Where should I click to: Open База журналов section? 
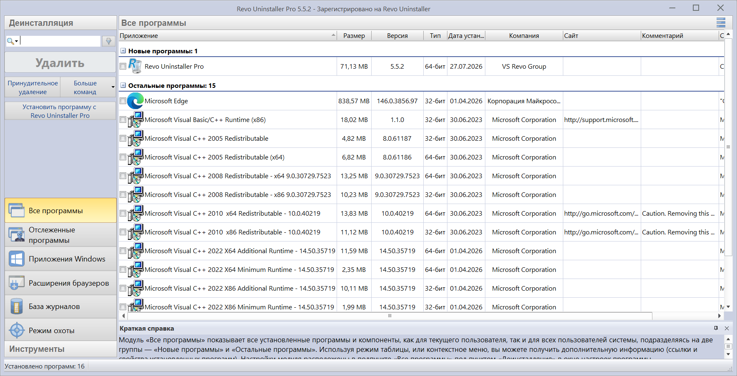(60, 306)
